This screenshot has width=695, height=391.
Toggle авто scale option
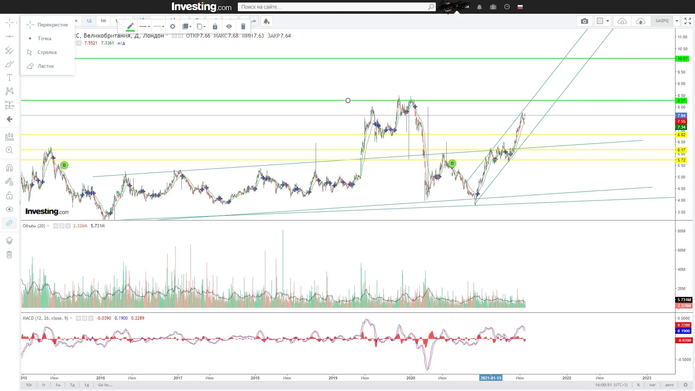[669, 385]
